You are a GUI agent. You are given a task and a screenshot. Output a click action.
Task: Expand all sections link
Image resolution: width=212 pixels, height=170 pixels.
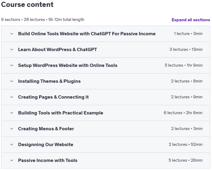pos(191,20)
